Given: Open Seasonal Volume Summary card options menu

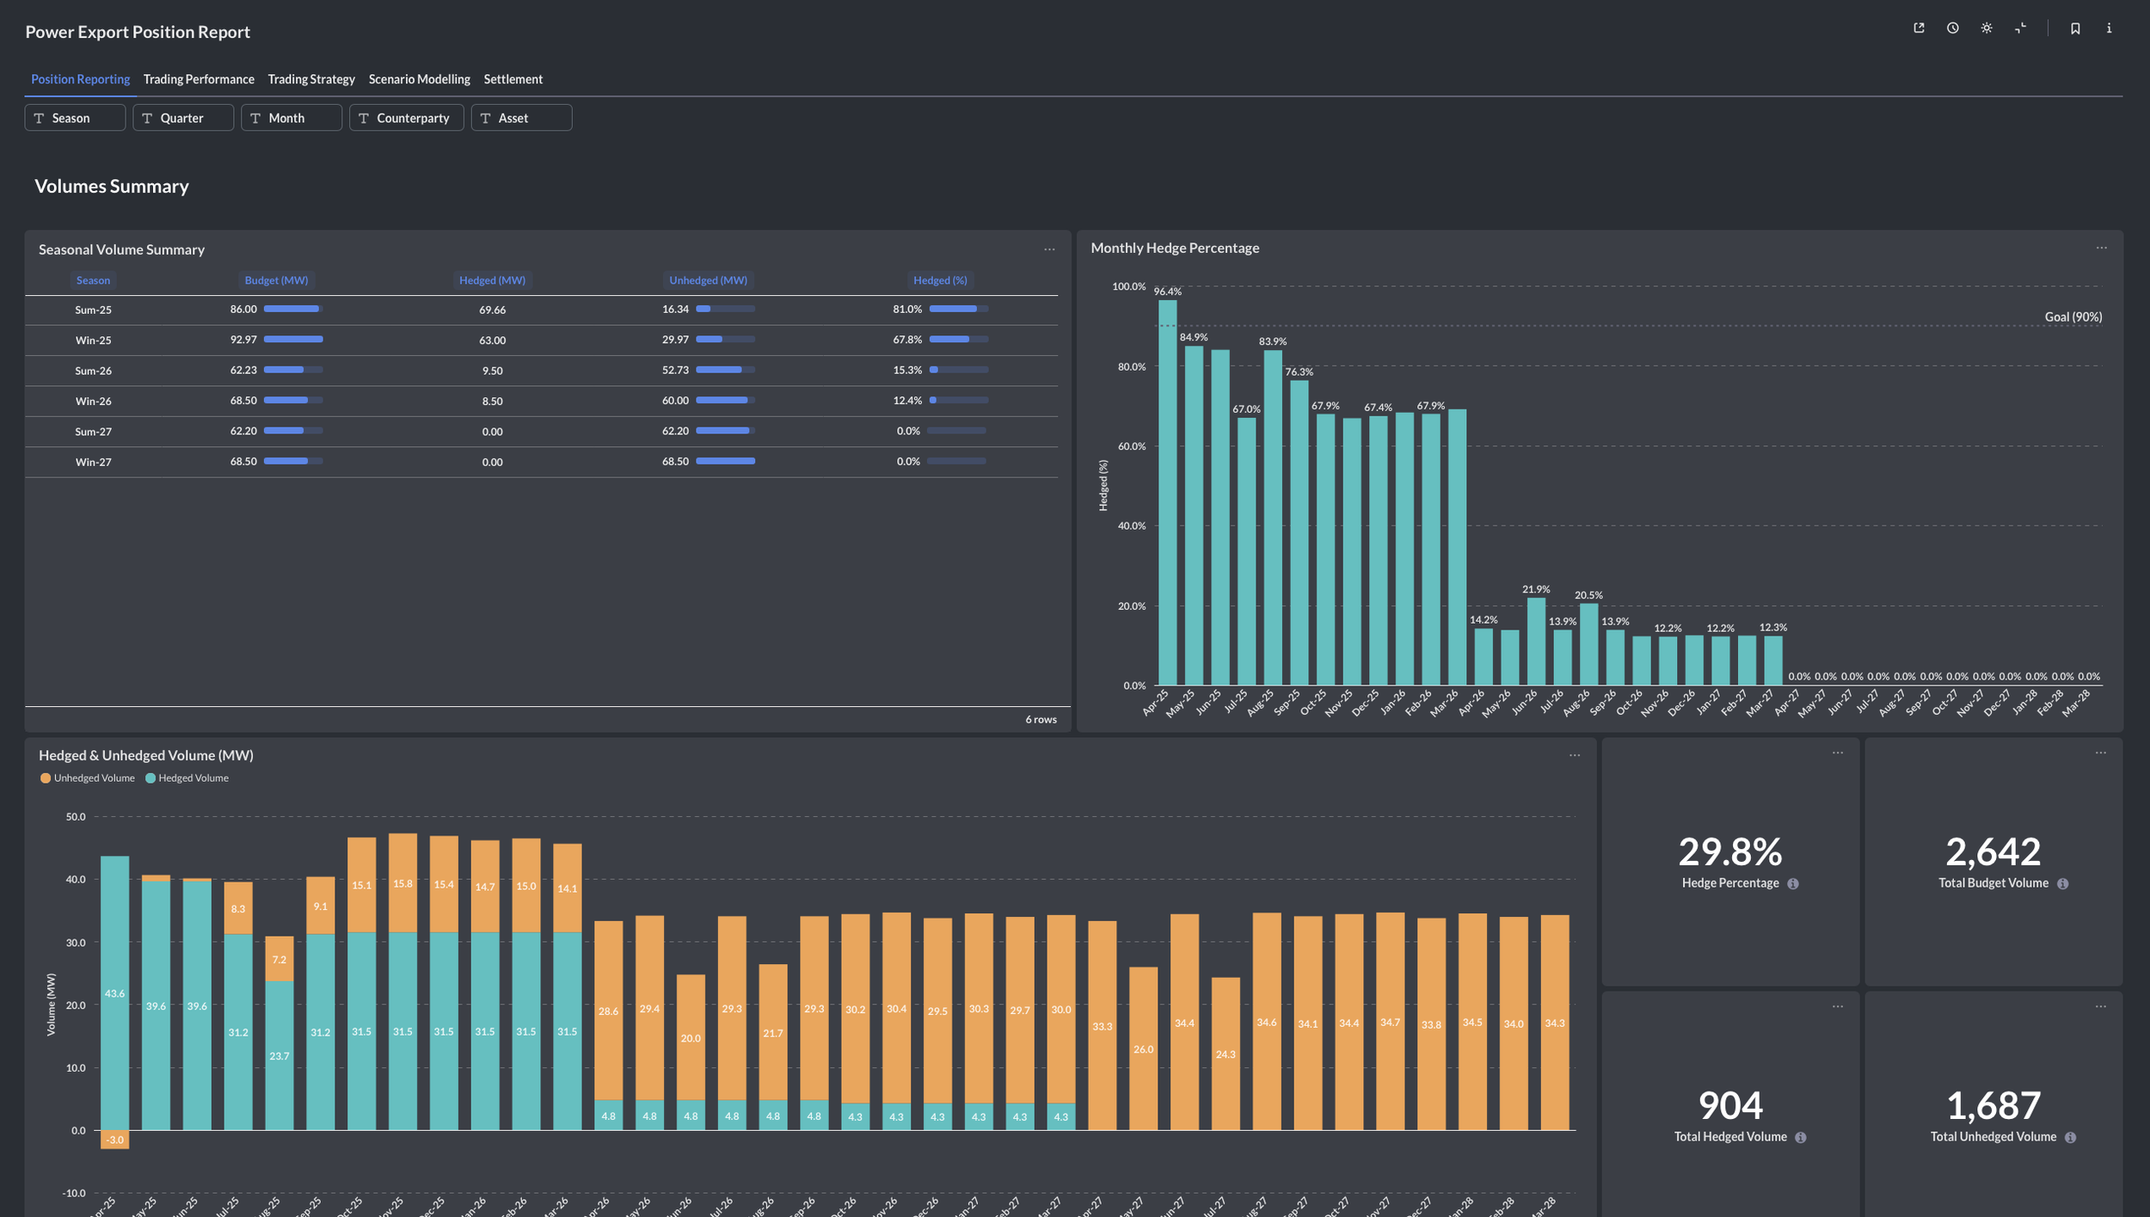Looking at the screenshot, I should [x=1049, y=249].
